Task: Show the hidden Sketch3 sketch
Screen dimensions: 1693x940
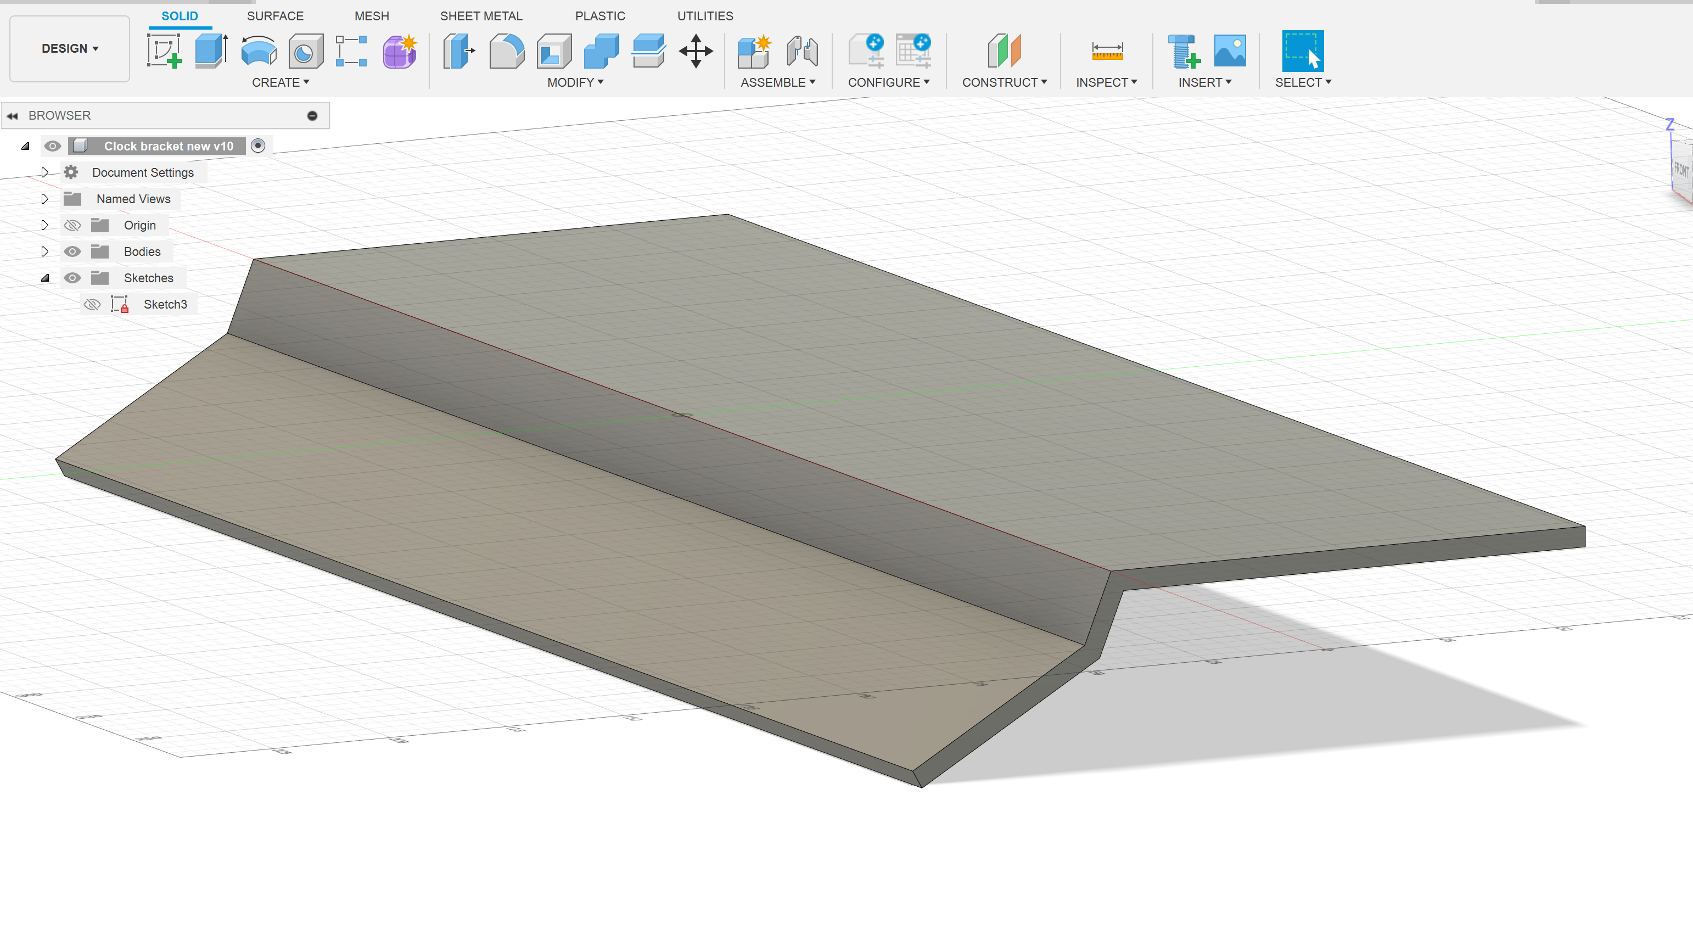Action: [92, 304]
